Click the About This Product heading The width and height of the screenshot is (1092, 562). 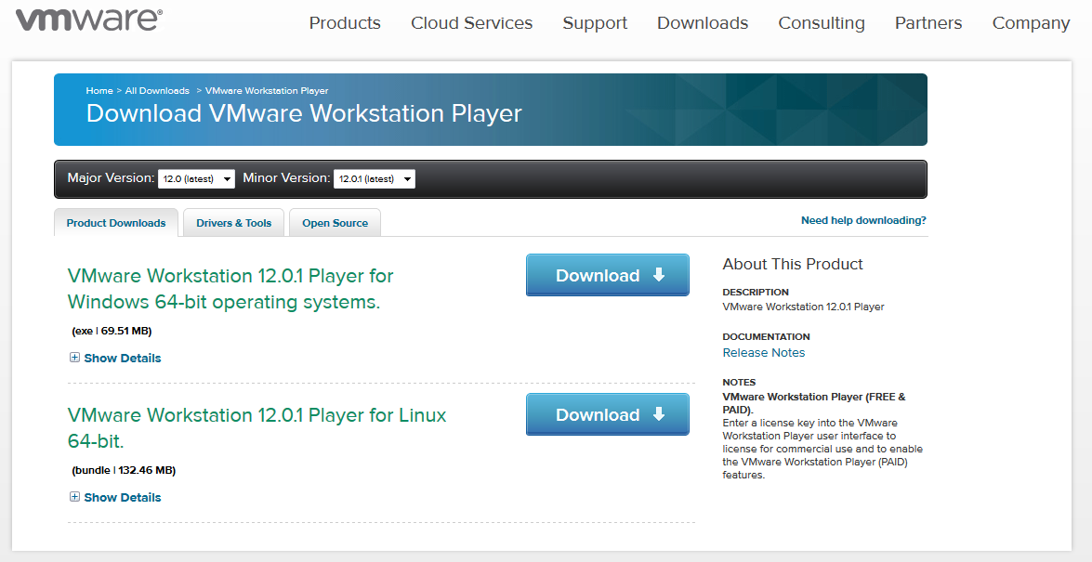[x=793, y=264]
